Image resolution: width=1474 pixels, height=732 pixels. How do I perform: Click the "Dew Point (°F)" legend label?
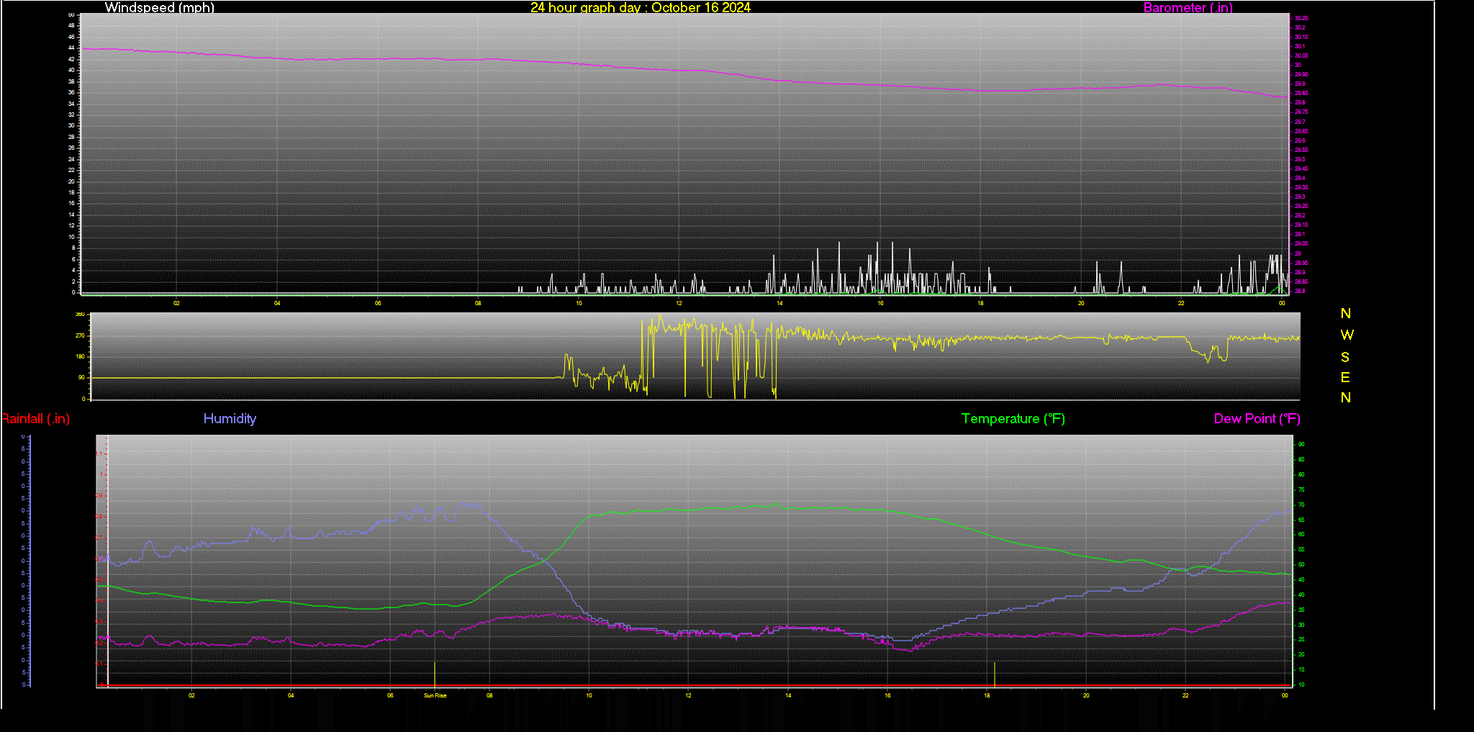coord(1257,419)
